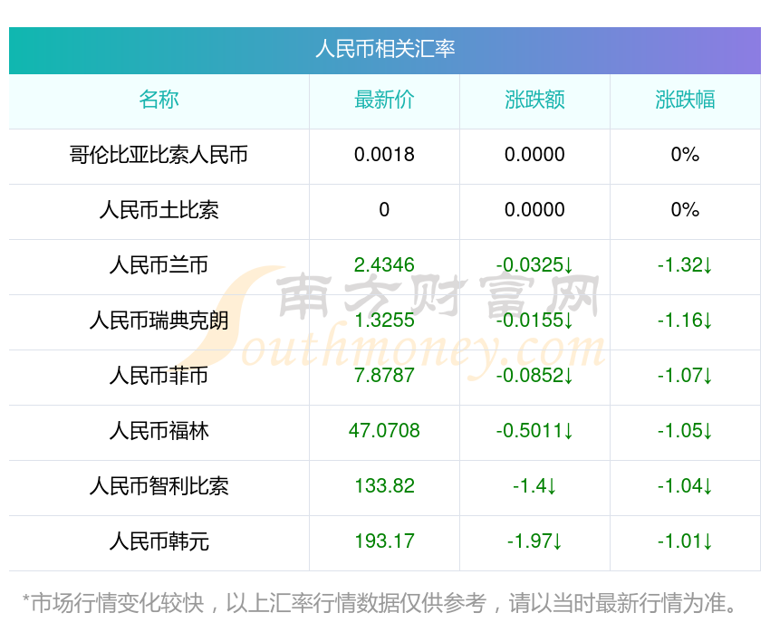
Task: Click the -0.0852↓ change amount
Action: 534,376
